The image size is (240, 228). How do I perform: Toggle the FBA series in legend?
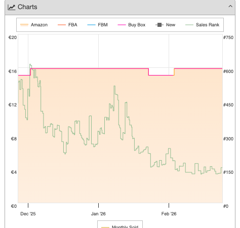tap(67, 25)
